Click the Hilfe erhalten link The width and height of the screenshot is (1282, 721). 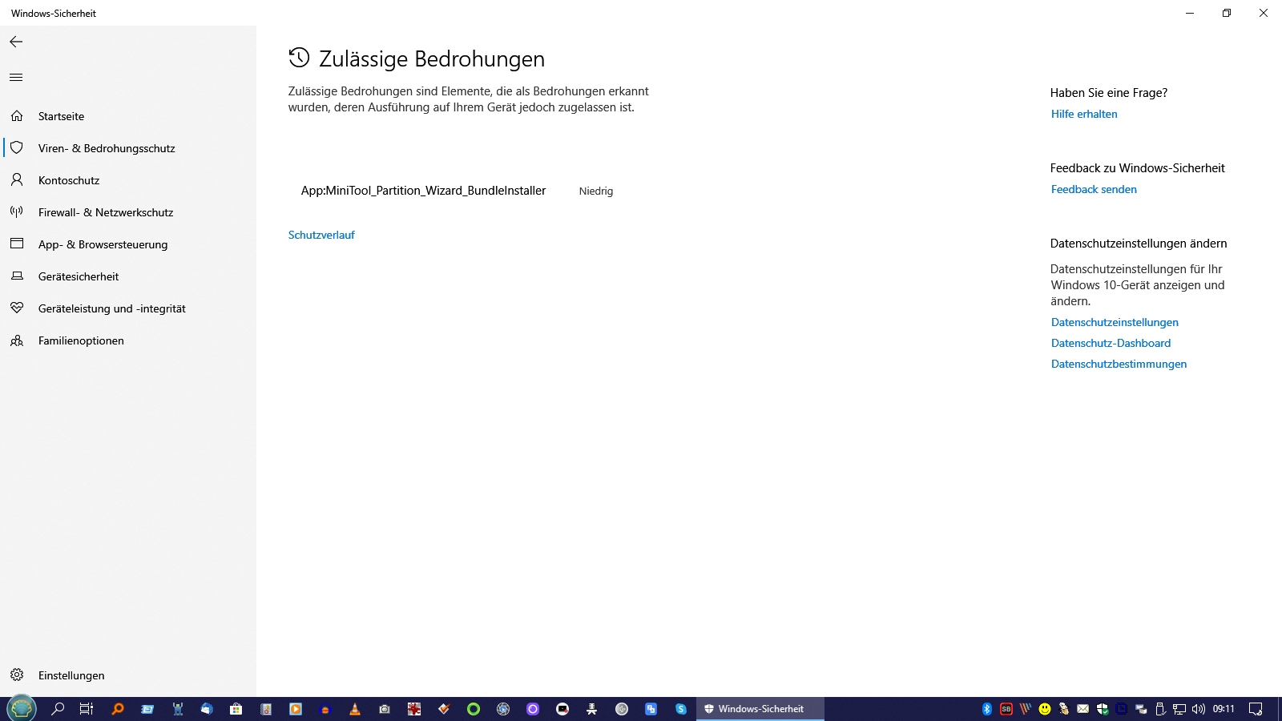[1084, 114]
